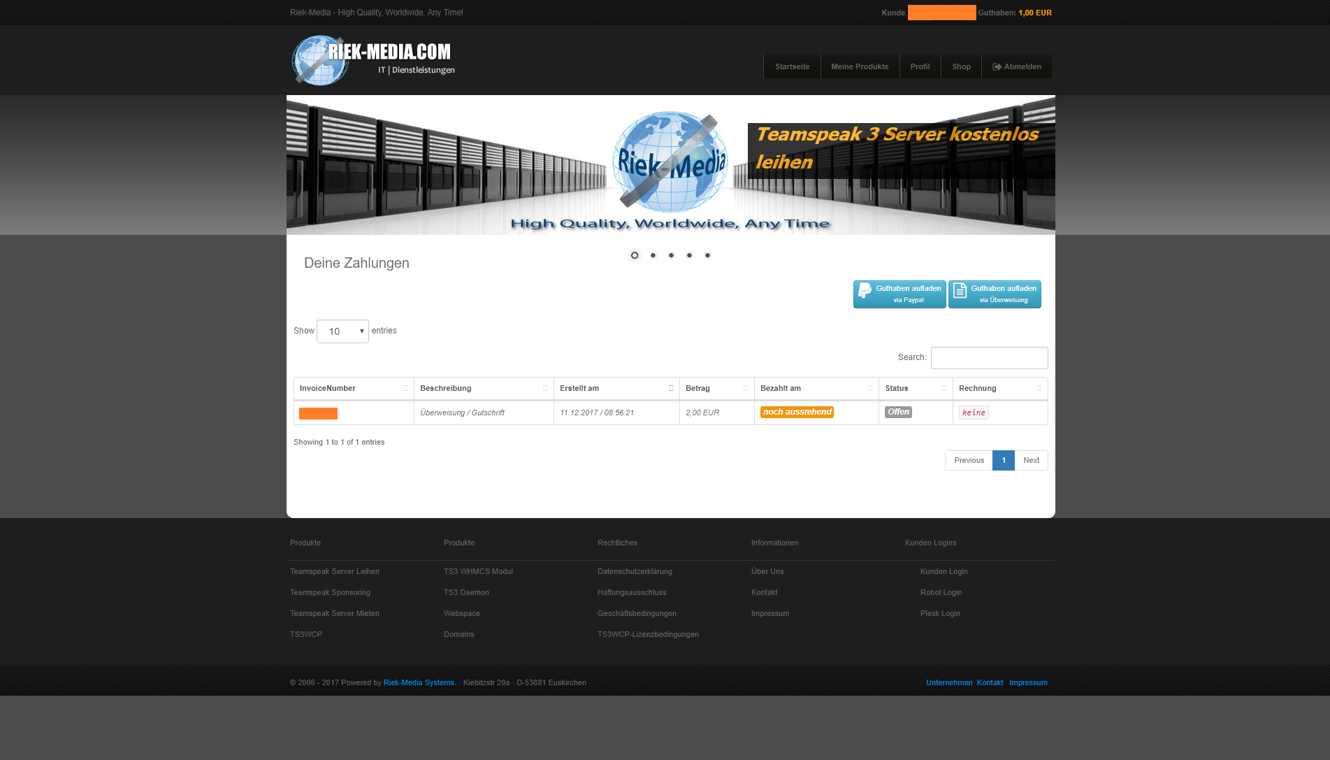Viewport: 1330px width, 760px height.
Task: Sort table by Status column icon
Action: 944,389
